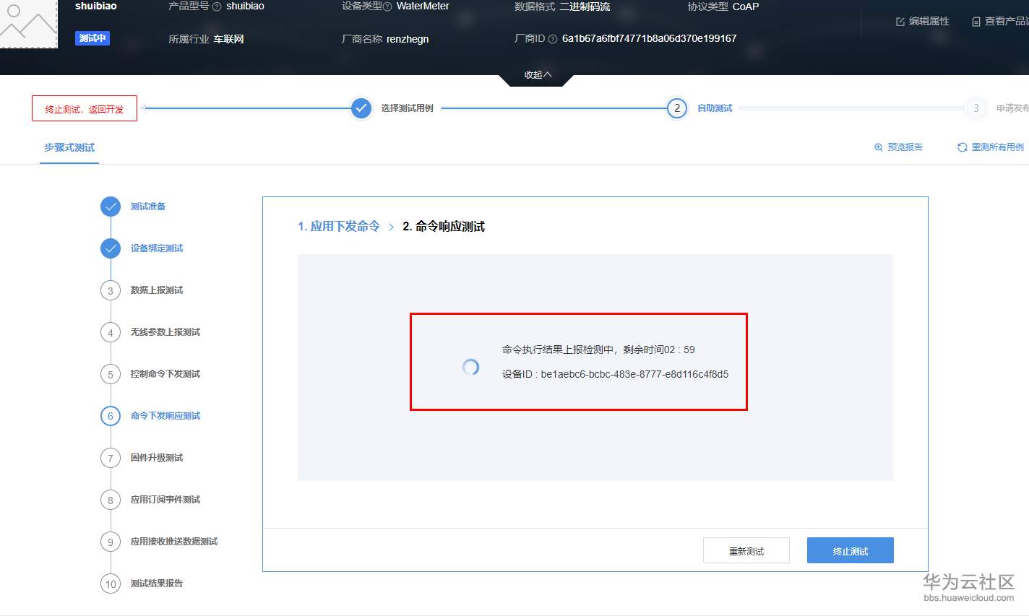Click the loading spinner icon
This screenshot has height=616, width=1029.
point(470,367)
